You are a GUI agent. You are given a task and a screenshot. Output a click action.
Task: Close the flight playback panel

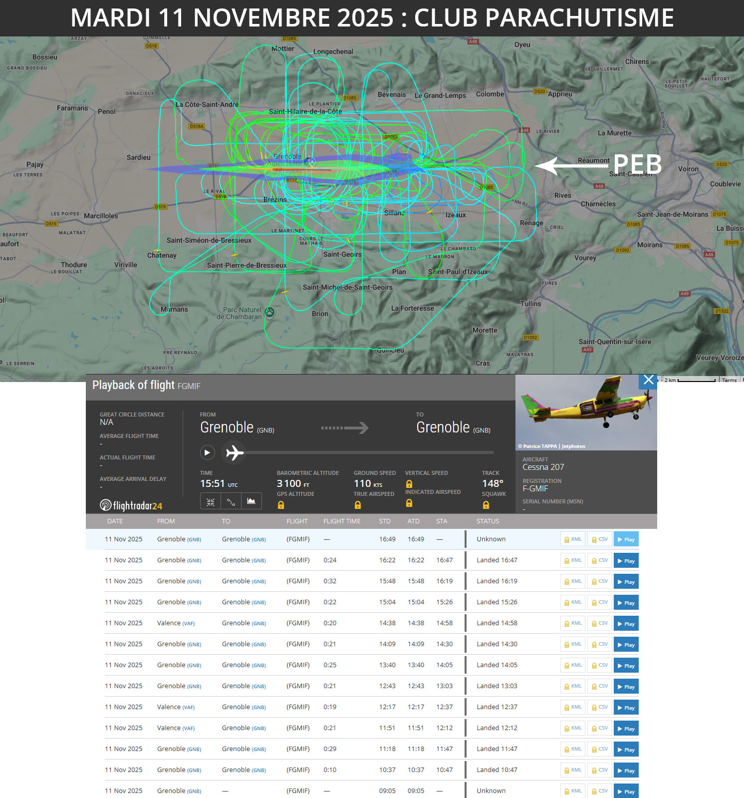pyautogui.click(x=648, y=381)
